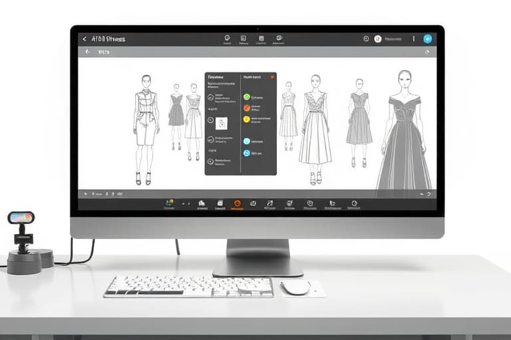Select the leftmost pencil-skirt figure sketch

pos(146,129)
